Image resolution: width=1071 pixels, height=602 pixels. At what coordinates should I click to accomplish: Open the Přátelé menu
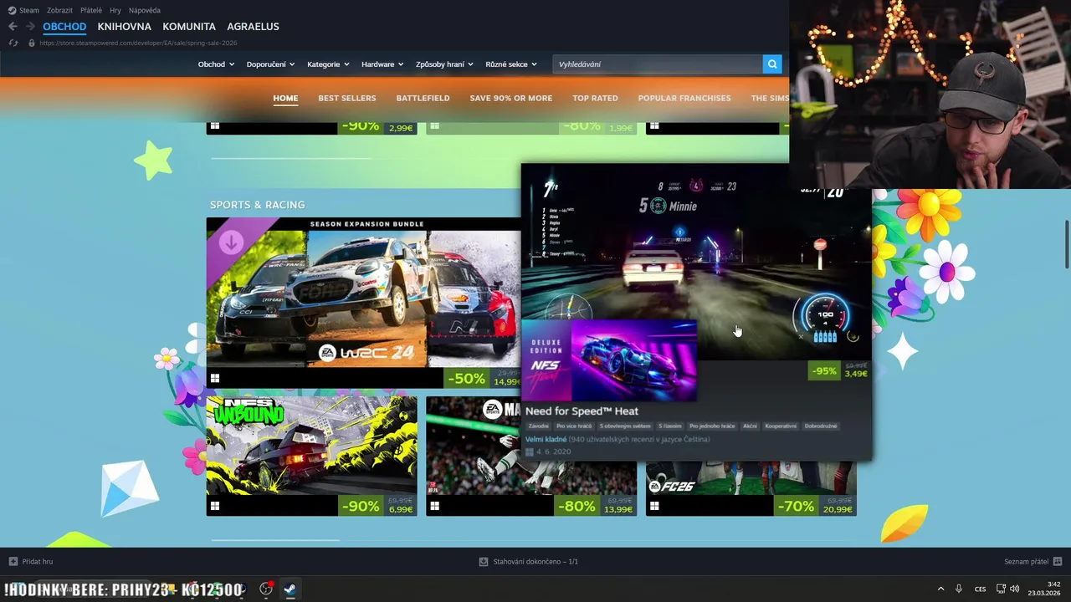coord(91,10)
